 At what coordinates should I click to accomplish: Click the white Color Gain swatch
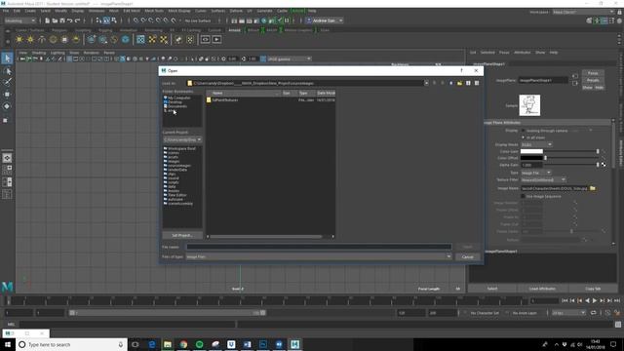point(531,151)
